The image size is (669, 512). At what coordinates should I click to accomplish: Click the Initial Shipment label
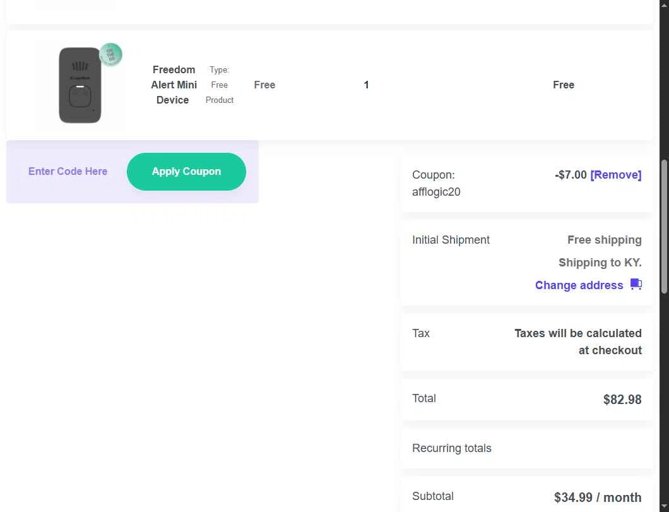click(x=451, y=240)
